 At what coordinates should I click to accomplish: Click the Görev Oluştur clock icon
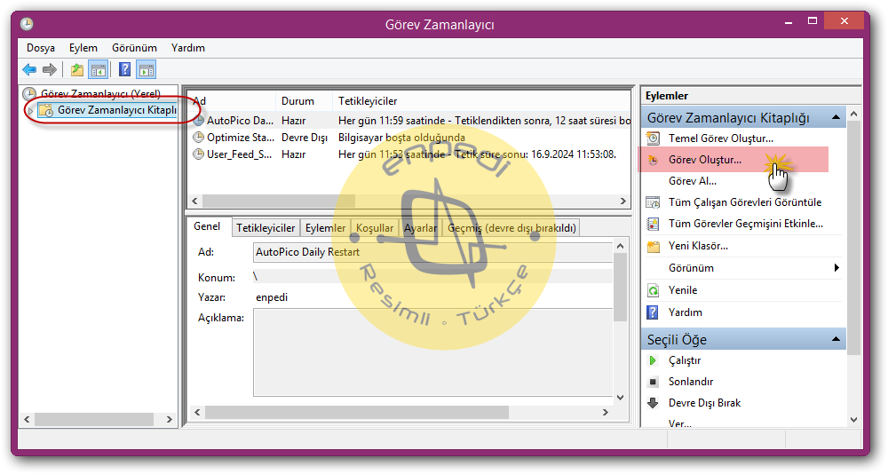click(653, 160)
